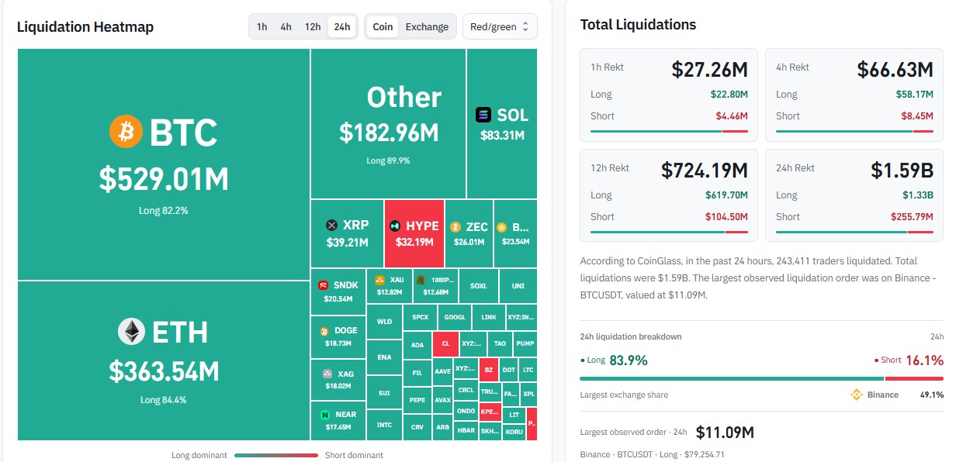Click the green NEAR logo
956x462 pixels.
click(325, 415)
